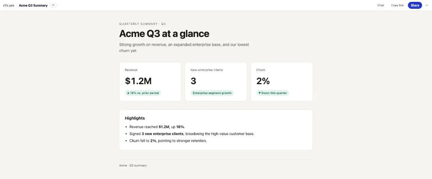This screenshot has height=179, width=432.
Task: Select the Acme Q3 Summary document title
Action: [x=33, y=5]
